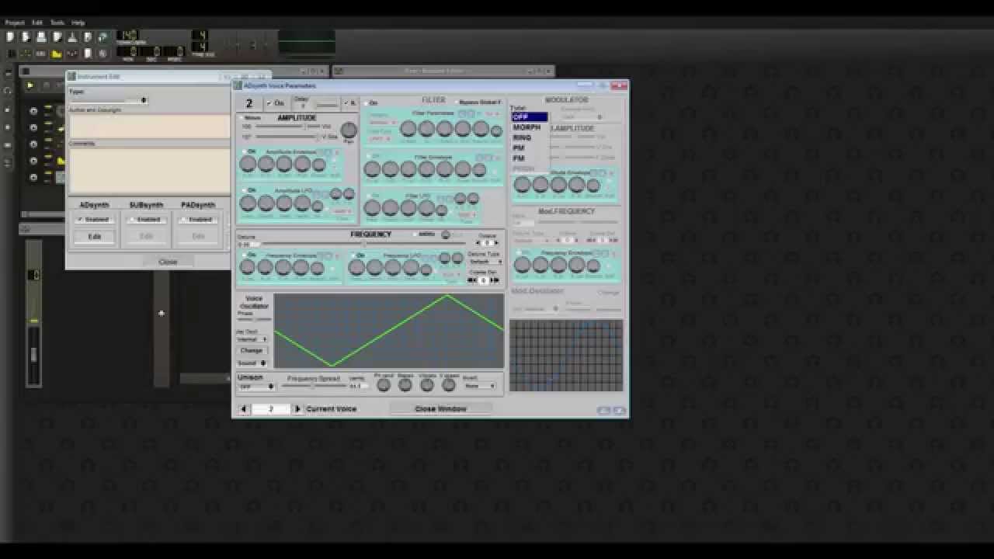The height and width of the screenshot is (559, 994).
Task: Toggle PADsynth Enabled checkbox in Instrument Edit
Action: coord(198,220)
